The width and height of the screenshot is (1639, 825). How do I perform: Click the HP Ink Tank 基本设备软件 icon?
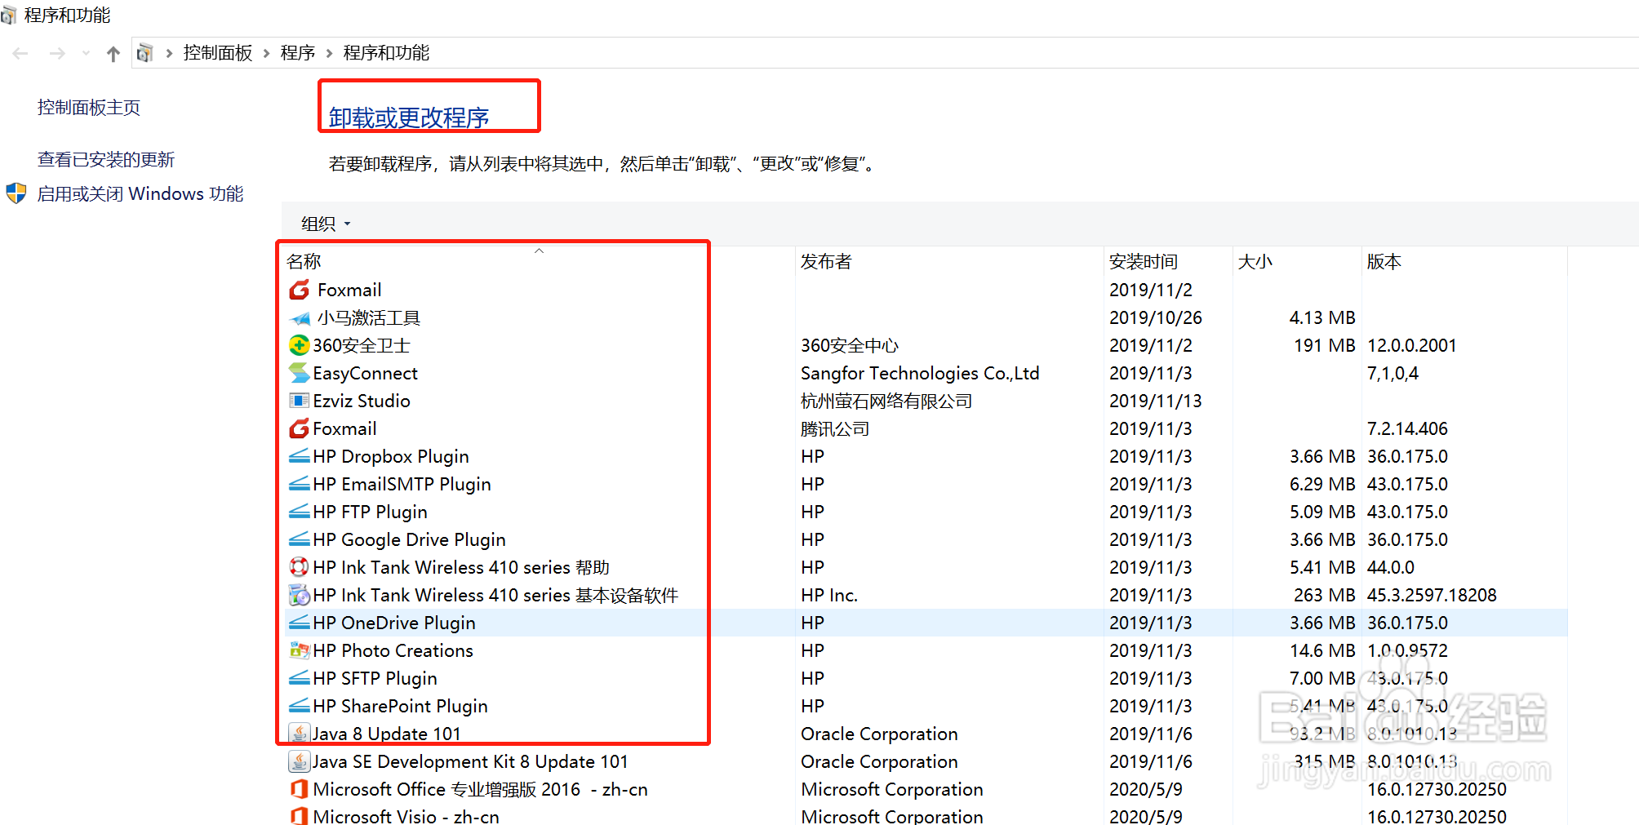[299, 595]
